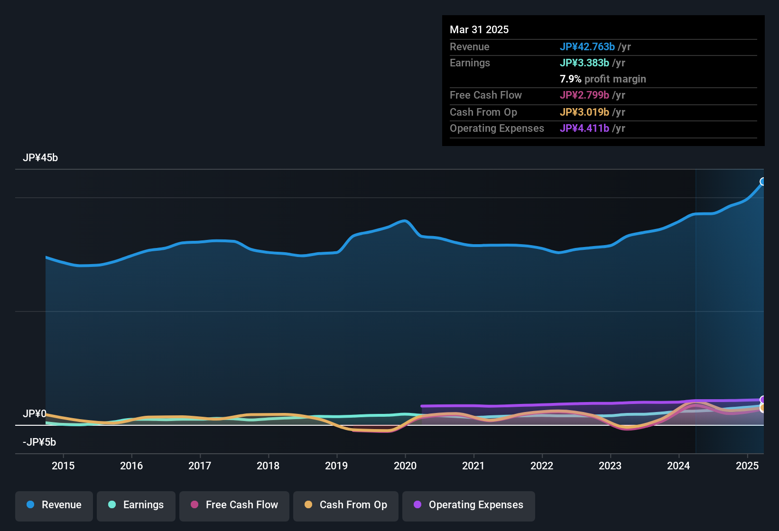Click the Operating Expenses label in tooltip
The image size is (779, 531).
pos(497,128)
